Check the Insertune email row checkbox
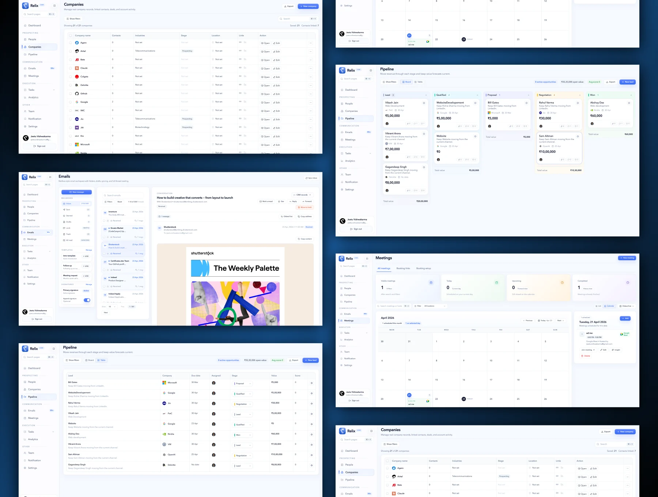 coord(104,221)
